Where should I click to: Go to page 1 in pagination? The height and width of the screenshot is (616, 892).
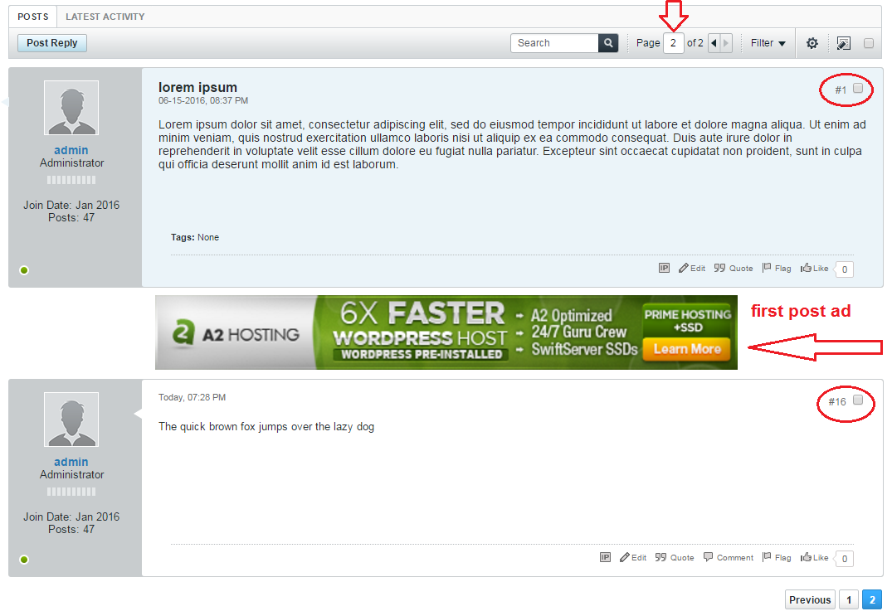click(x=849, y=599)
